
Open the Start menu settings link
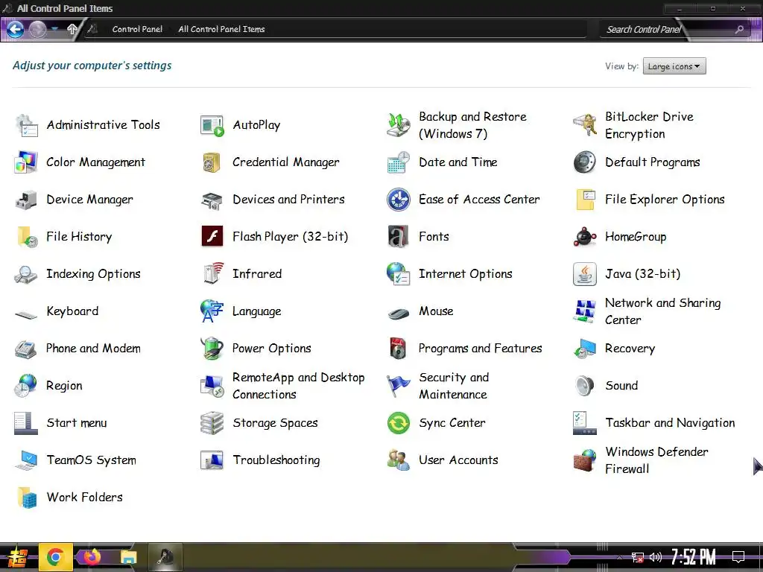pos(77,423)
